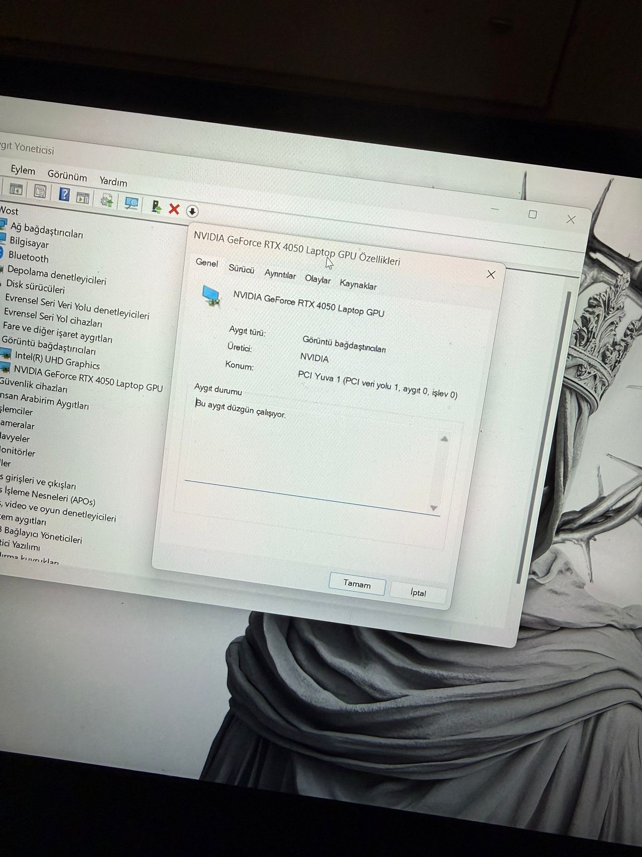
Task: Select the Olaylar tab
Action: (318, 280)
